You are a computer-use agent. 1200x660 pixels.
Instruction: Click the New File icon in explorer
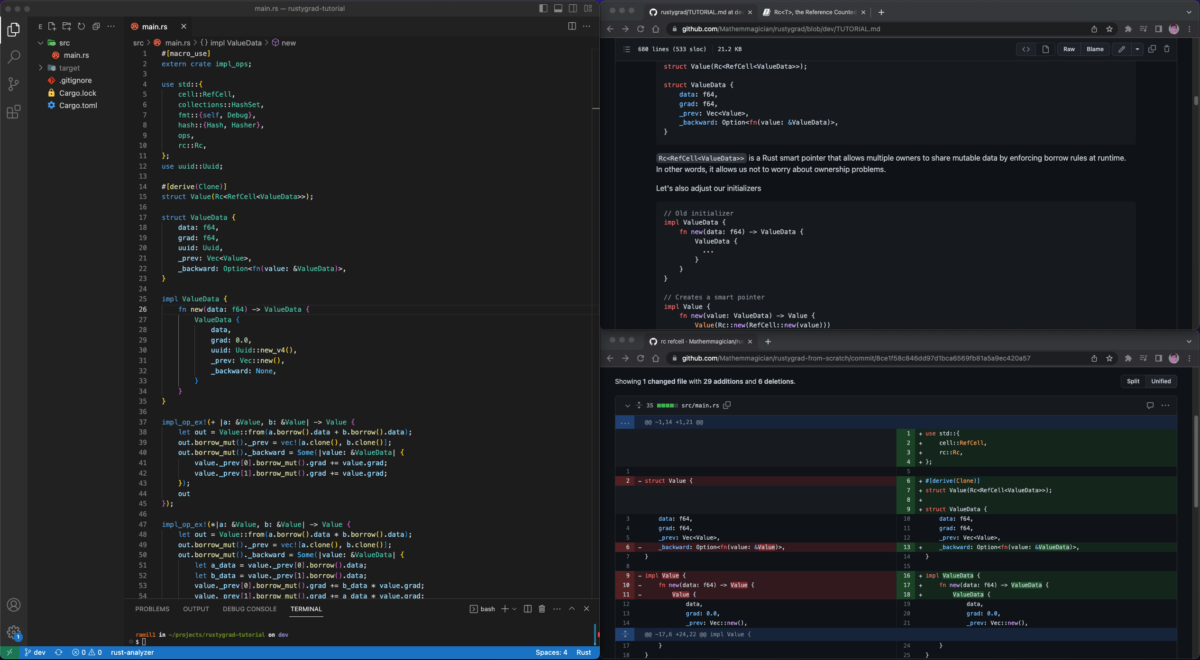pyautogui.click(x=52, y=27)
